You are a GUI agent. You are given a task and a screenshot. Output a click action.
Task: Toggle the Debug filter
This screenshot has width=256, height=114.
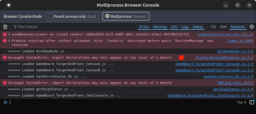198,27
